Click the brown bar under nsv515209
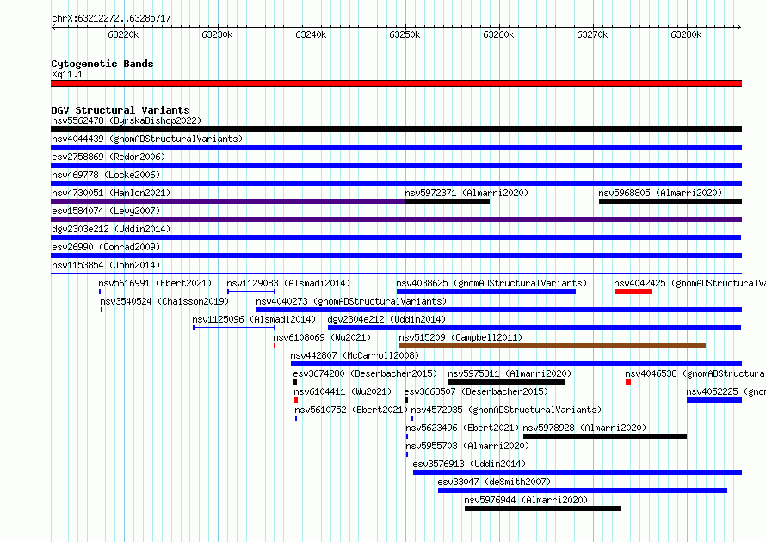Image resolution: width=766 pixels, height=542 pixels. [x=553, y=346]
